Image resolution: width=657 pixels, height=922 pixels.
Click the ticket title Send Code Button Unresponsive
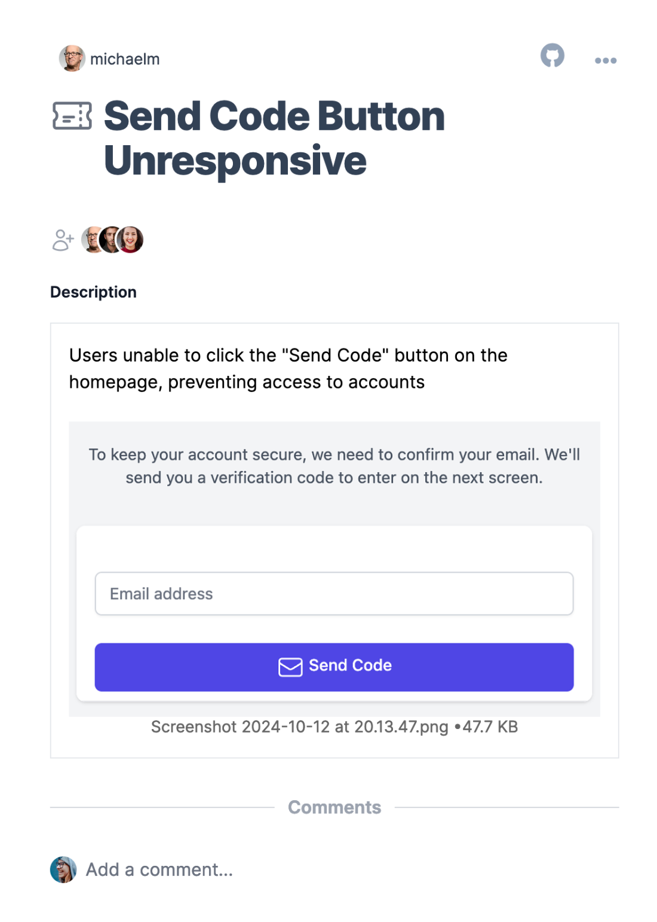274,138
